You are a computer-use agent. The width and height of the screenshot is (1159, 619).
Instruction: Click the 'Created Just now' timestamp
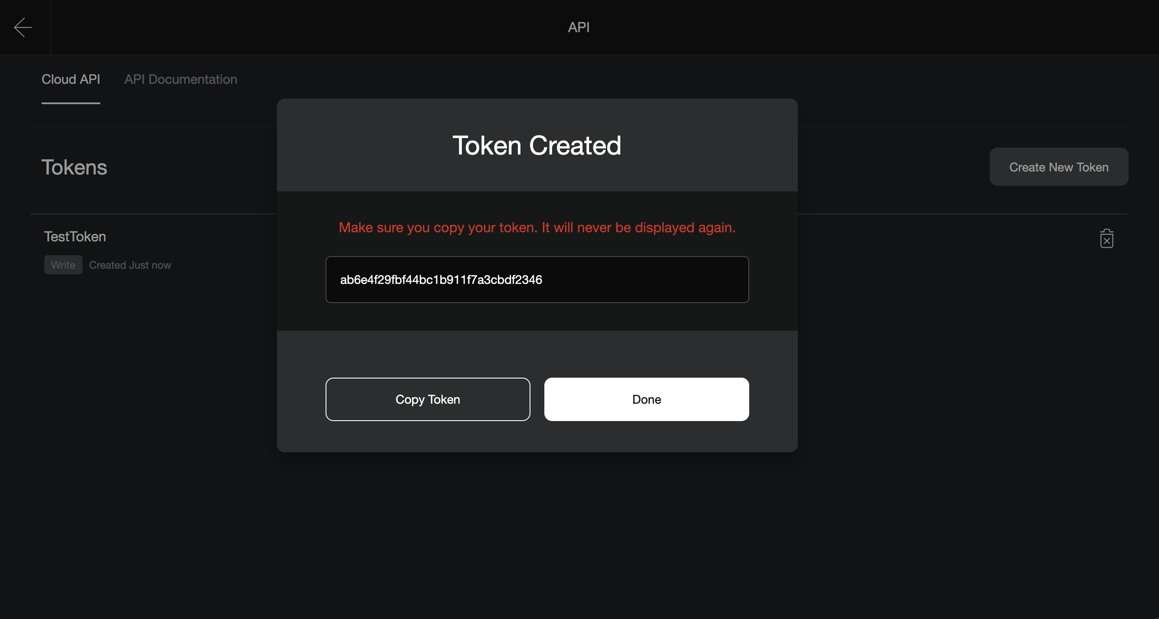tap(130, 265)
